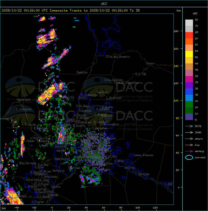Click the 'L_Dormida' map label
Viewport: 208px width, 211px height.
tap(142, 174)
